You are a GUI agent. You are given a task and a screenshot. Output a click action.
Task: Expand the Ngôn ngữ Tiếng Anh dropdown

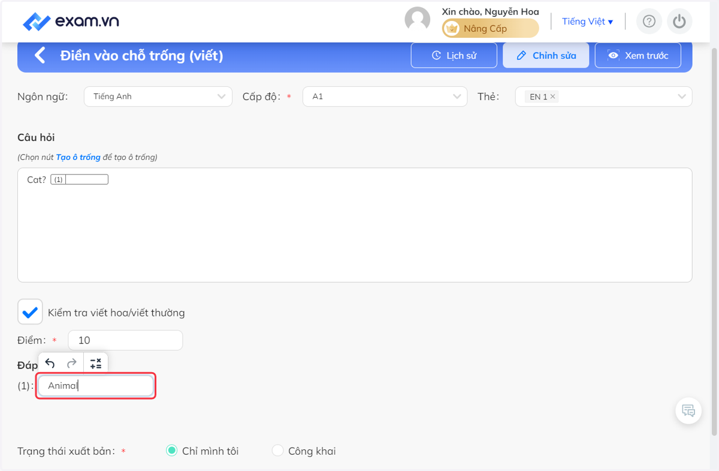(x=158, y=96)
